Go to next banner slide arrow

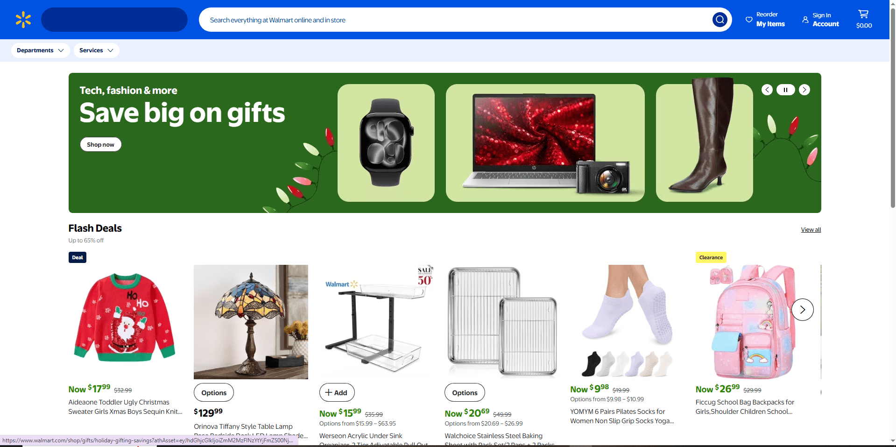coord(804,90)
